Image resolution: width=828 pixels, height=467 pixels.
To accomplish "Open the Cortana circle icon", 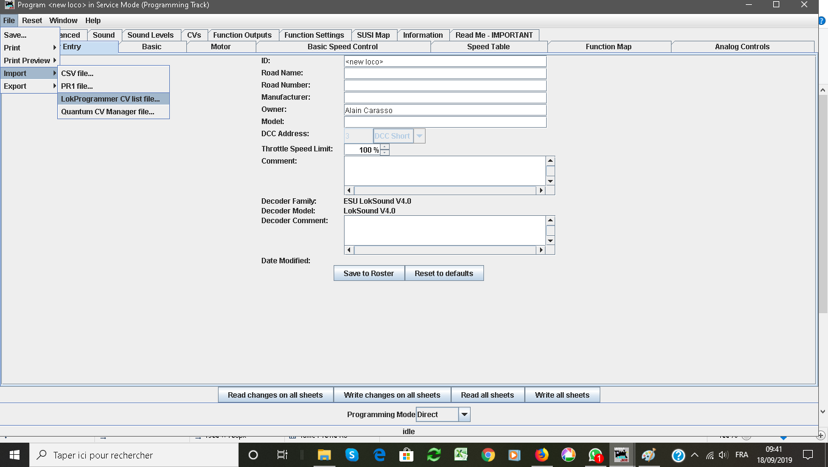I will click(x=253, y=455).
